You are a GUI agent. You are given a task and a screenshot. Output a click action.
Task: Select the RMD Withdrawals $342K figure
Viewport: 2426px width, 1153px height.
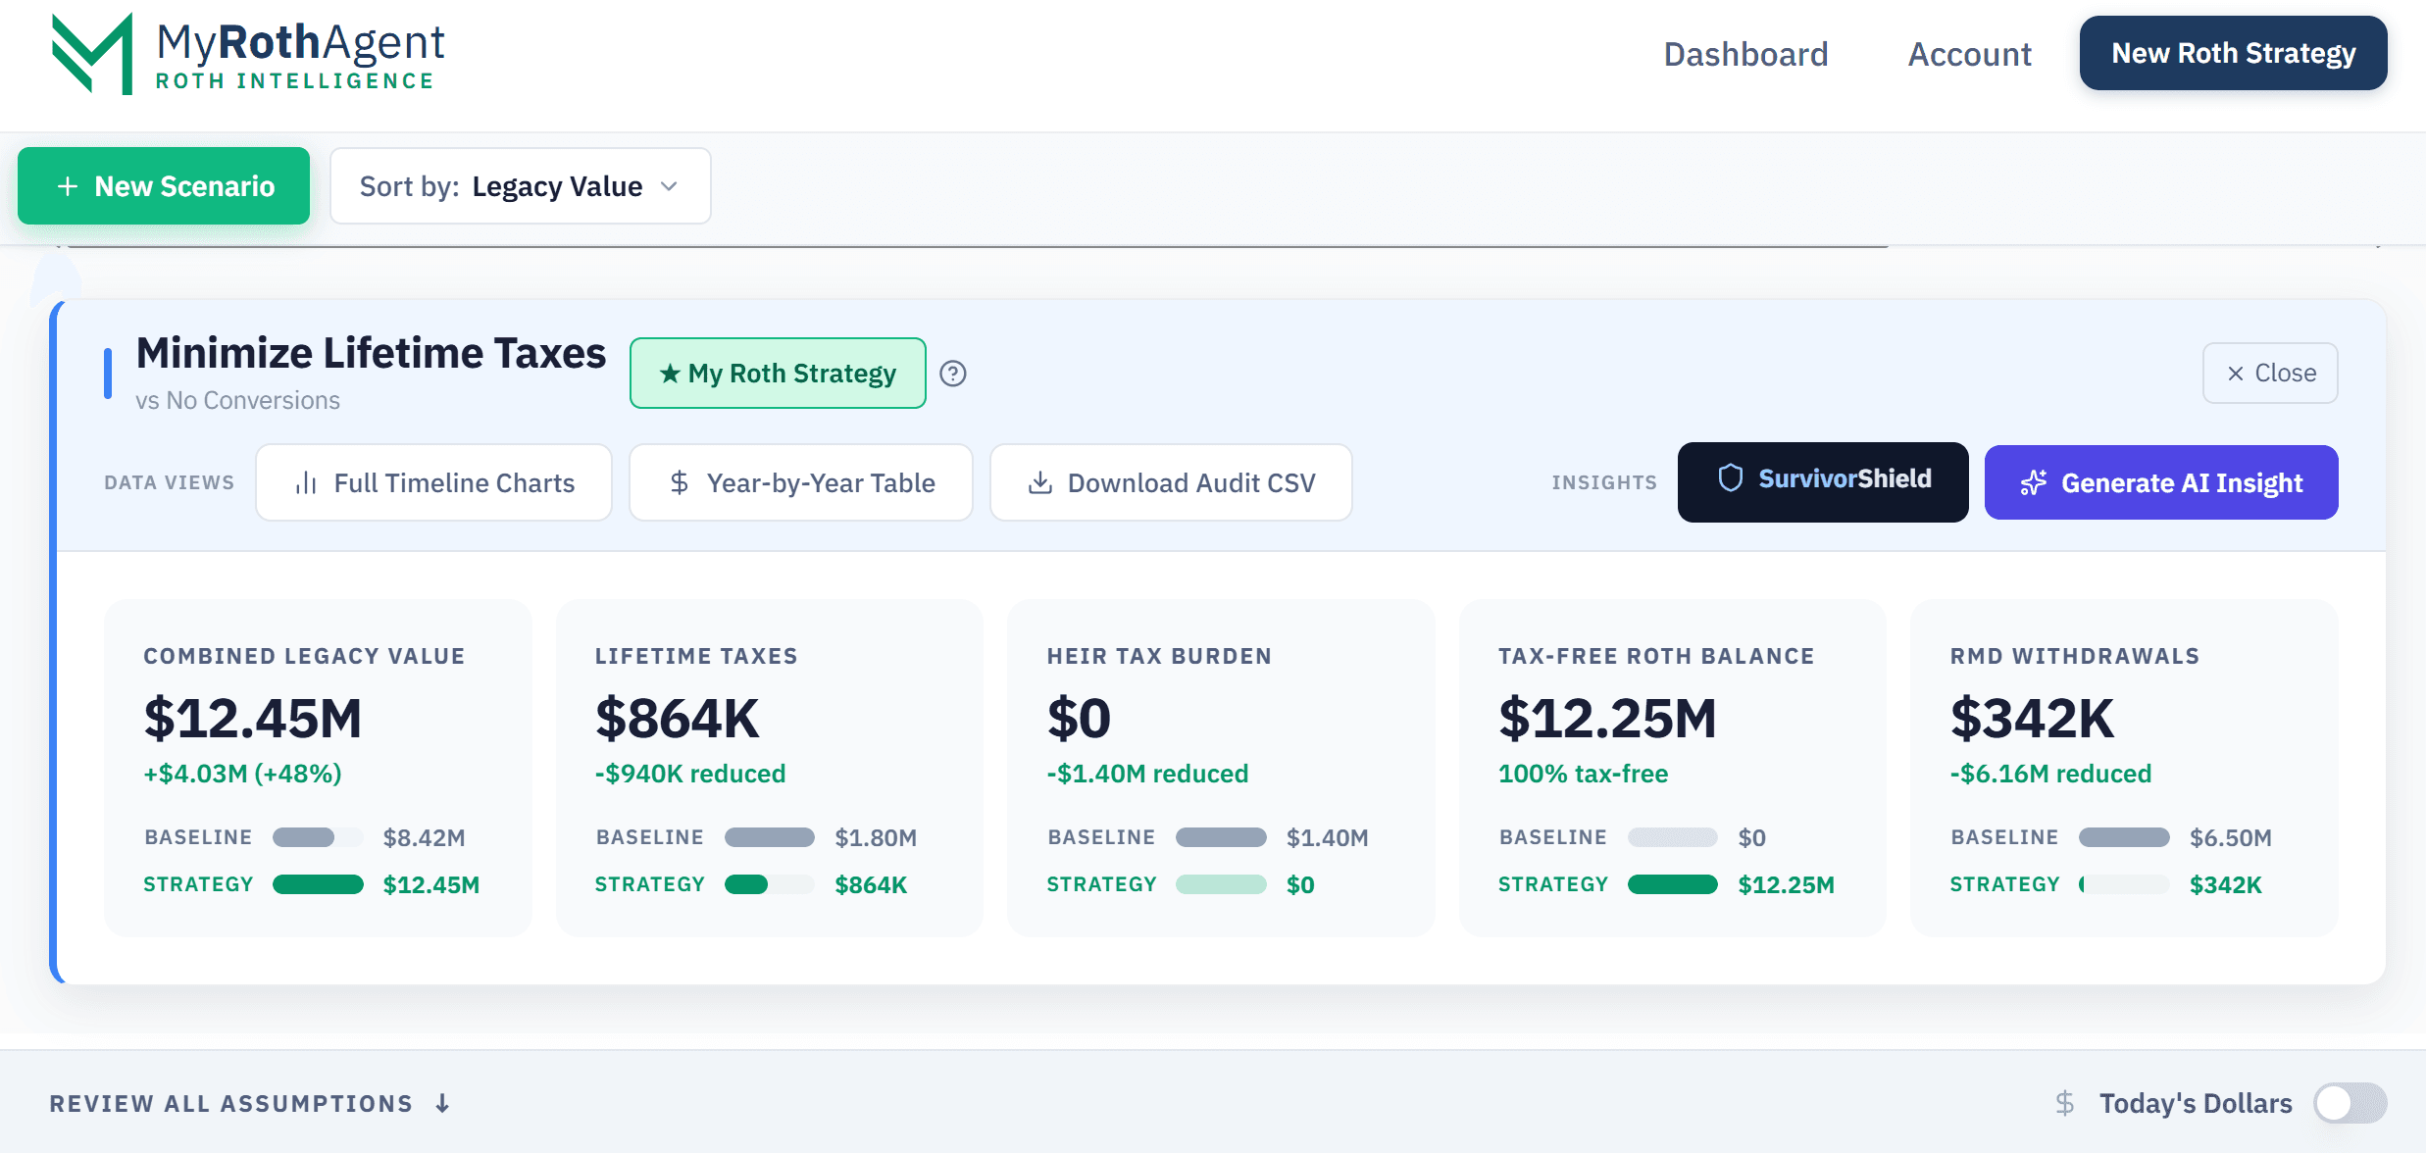[x=2033, y=719]
